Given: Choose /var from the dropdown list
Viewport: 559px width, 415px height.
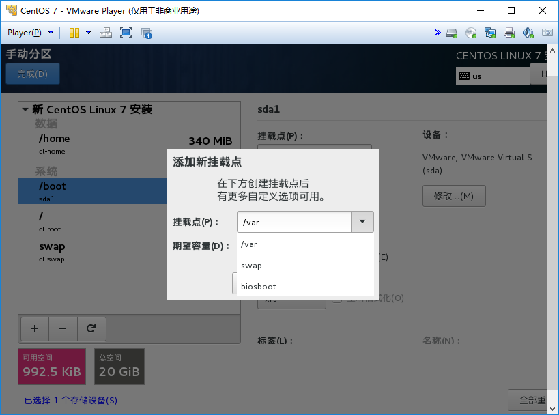Looking at the screenshot, I should click(x=306, y=244).
